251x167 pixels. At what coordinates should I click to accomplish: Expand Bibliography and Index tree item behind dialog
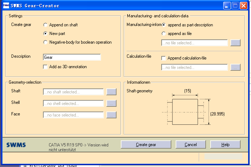pyautogui.click(x=25, y=166)
